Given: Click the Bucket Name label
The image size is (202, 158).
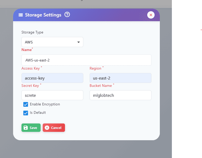Looking at the screenshot, I should [101, 86].
